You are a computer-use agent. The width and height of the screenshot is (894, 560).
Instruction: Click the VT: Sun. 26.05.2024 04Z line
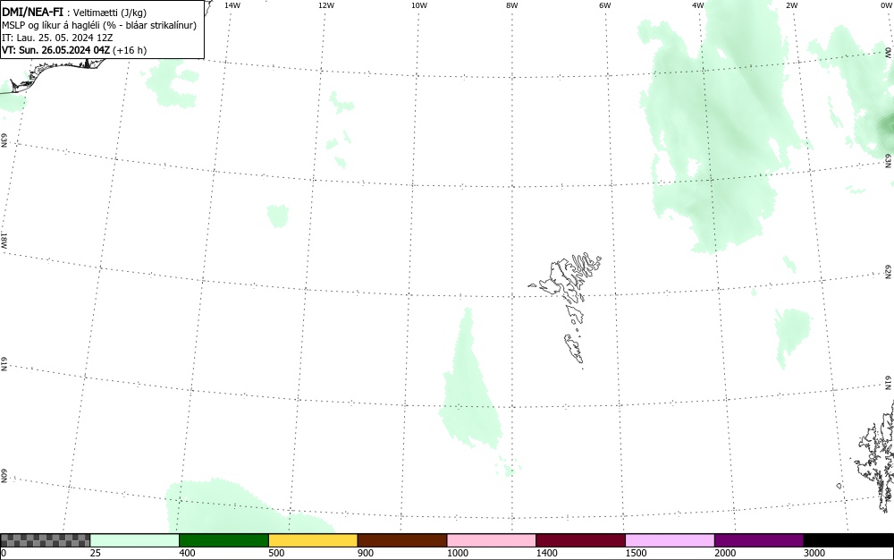point(74,50)
